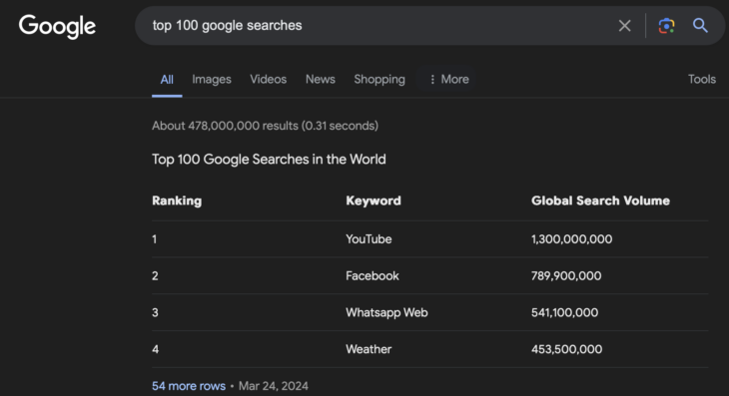Open Google Lens camera search
This screenshot has height=396, width=729.
click(666, 26)
